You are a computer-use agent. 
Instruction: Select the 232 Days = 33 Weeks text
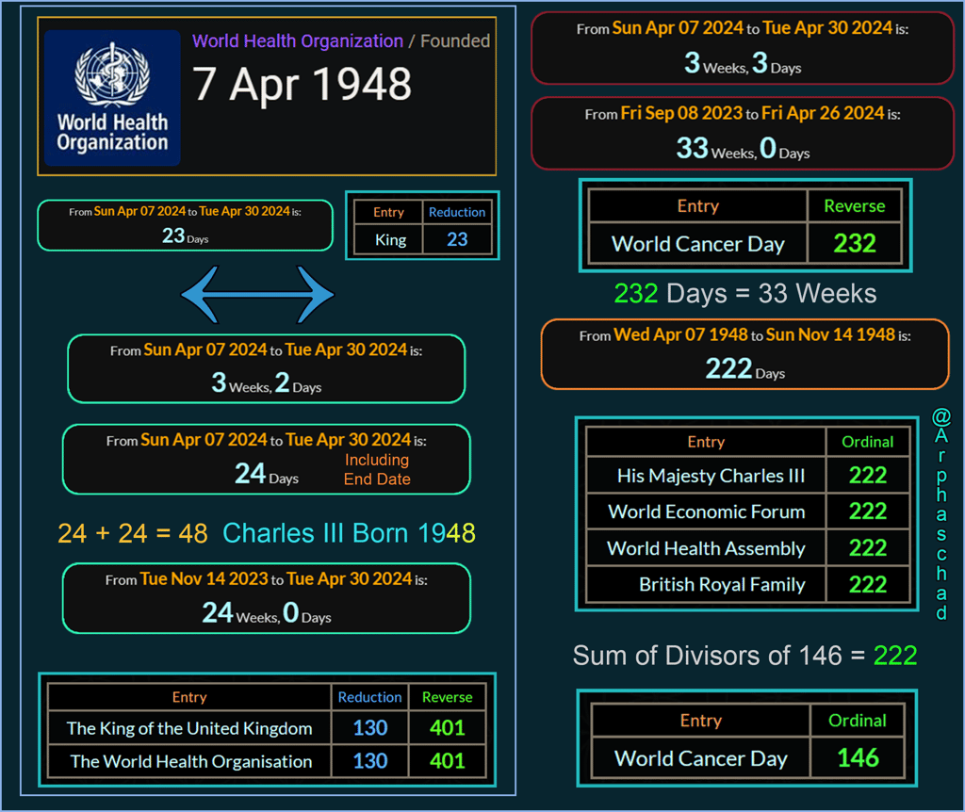(745, 293)
